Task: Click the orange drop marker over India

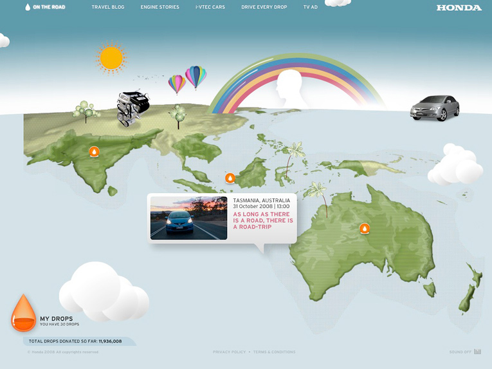Action: click(x=94, y=152)
